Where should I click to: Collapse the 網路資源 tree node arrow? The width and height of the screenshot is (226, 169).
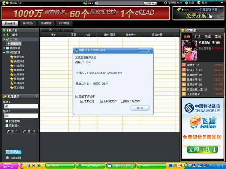(x=4, y=53)
